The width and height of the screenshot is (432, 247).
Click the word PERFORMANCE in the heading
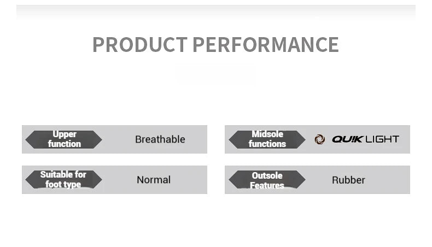click(x=266, y=45)
